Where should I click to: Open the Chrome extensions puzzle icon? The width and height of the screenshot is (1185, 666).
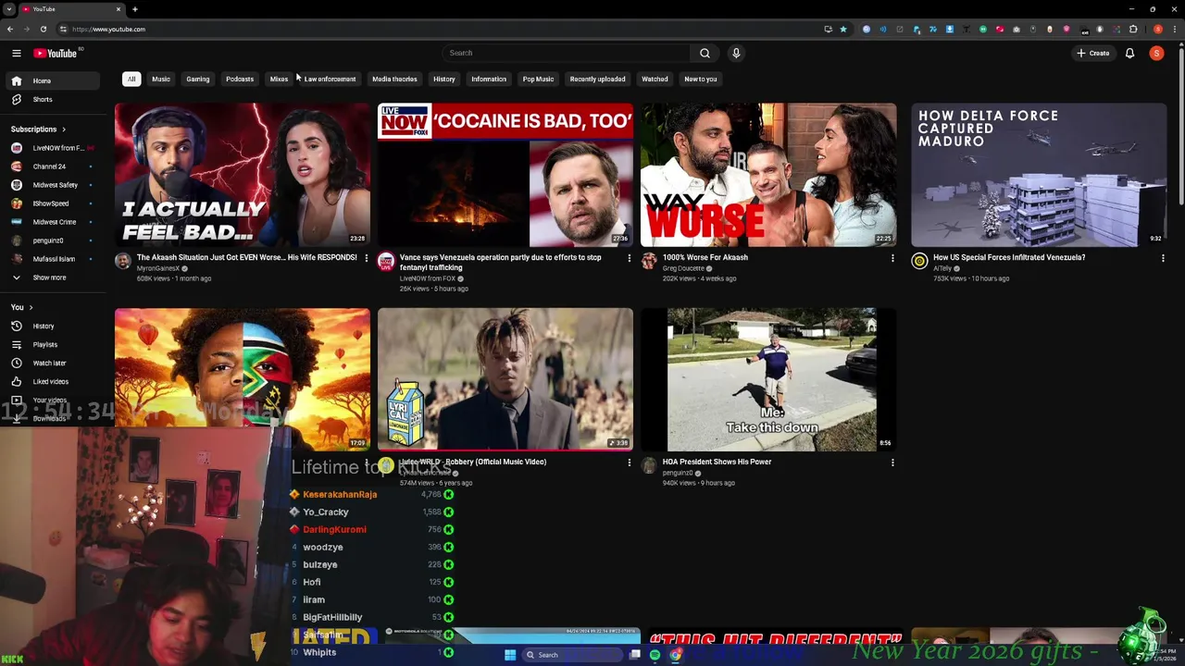coord(1133,29)
